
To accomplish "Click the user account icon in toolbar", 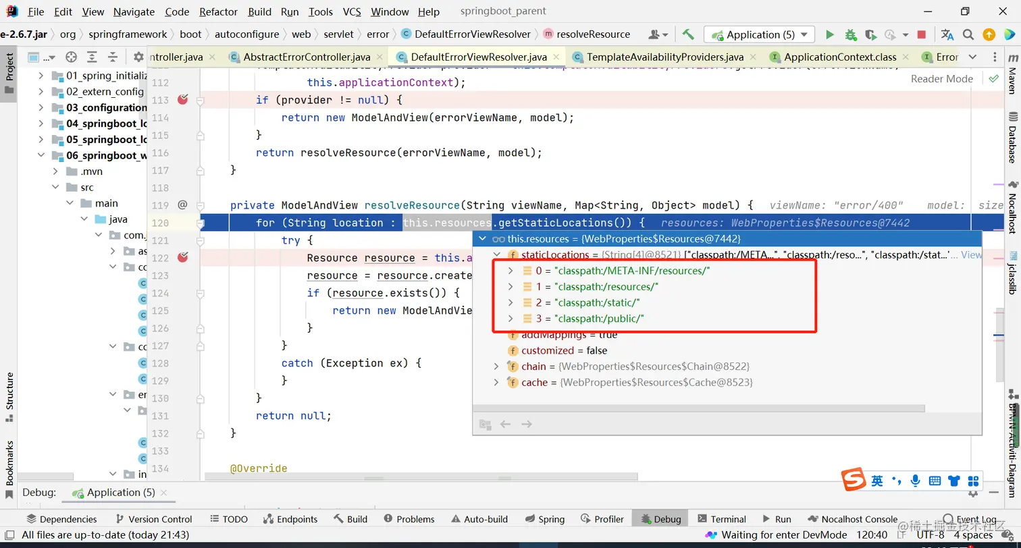I will (657, 34).
